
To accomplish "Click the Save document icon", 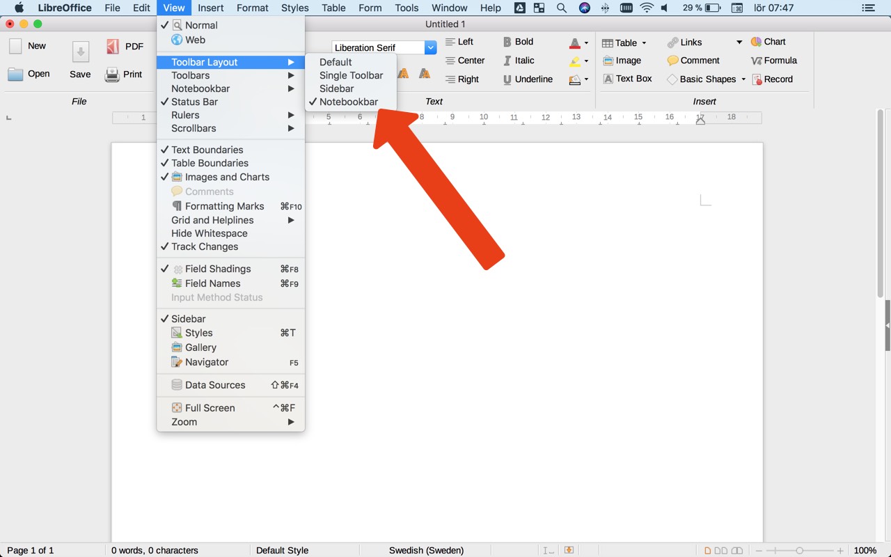I will 80,52.
